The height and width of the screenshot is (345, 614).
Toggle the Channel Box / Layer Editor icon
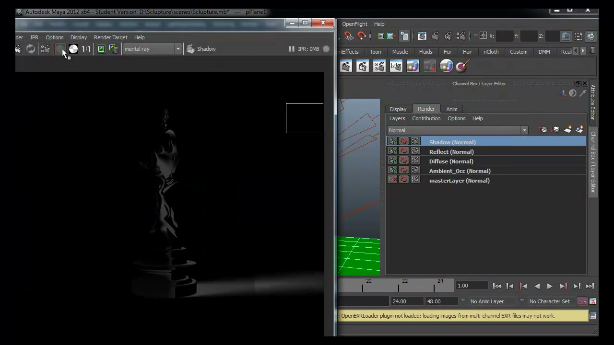coord(591,36)
